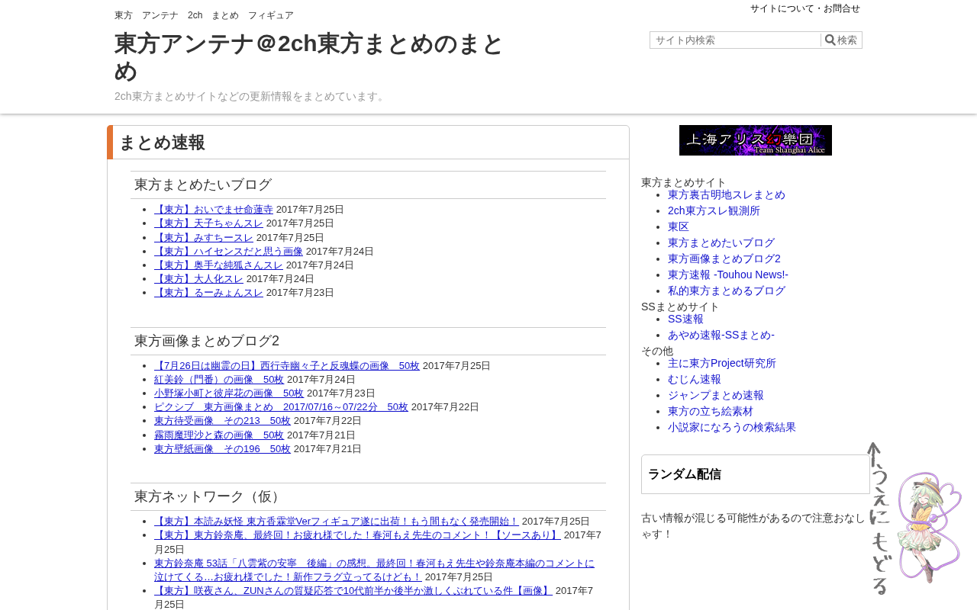The height and width of the screenshot is (610, 977).
Task: Open 霧雨魔理沙と森の画像 50枚 link
Action: pyautogui.click(x=219, y=435)
